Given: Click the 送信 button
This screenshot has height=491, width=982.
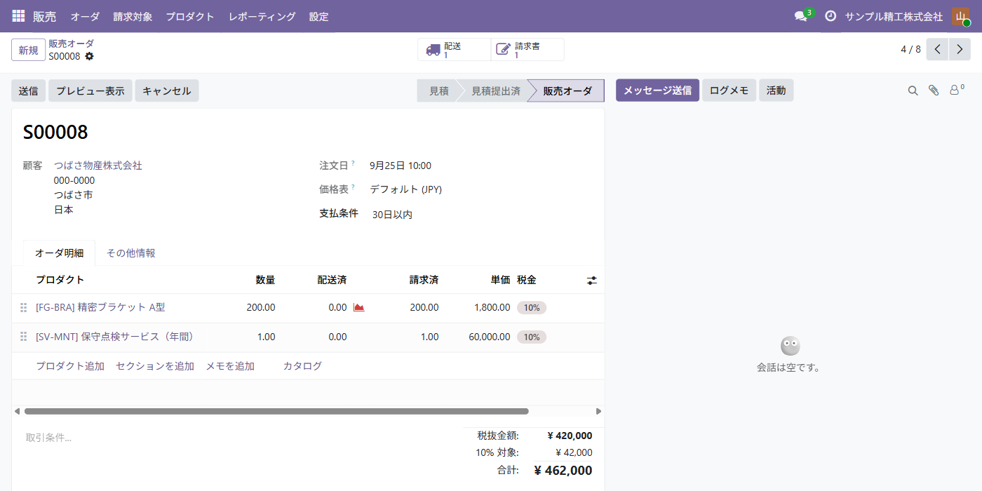Looking at the screenshot, I should point(29,90).
